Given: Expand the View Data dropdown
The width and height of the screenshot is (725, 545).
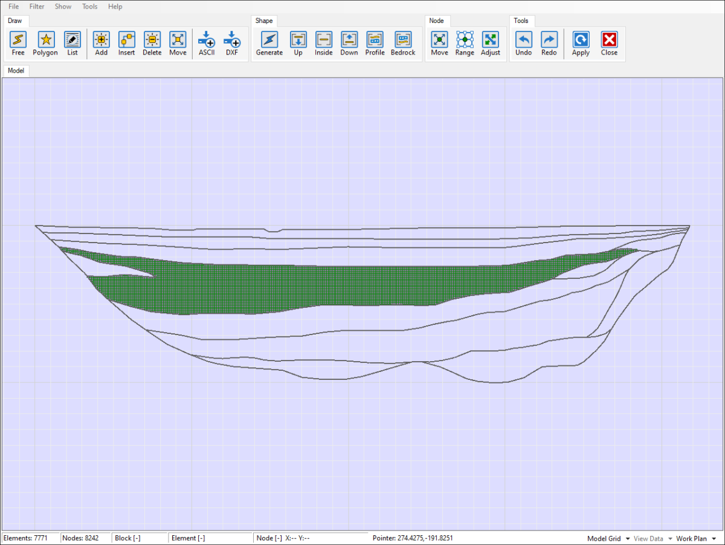Looking at the screenshot, I should [653, 538].
